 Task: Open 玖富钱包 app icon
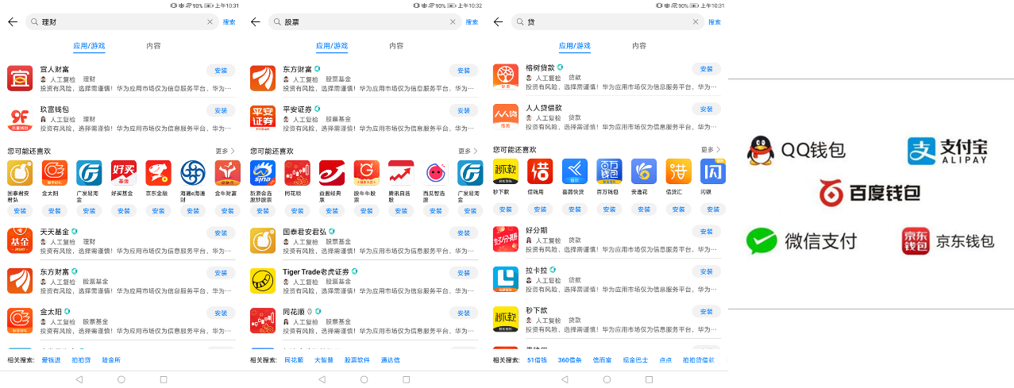point(20,117)
